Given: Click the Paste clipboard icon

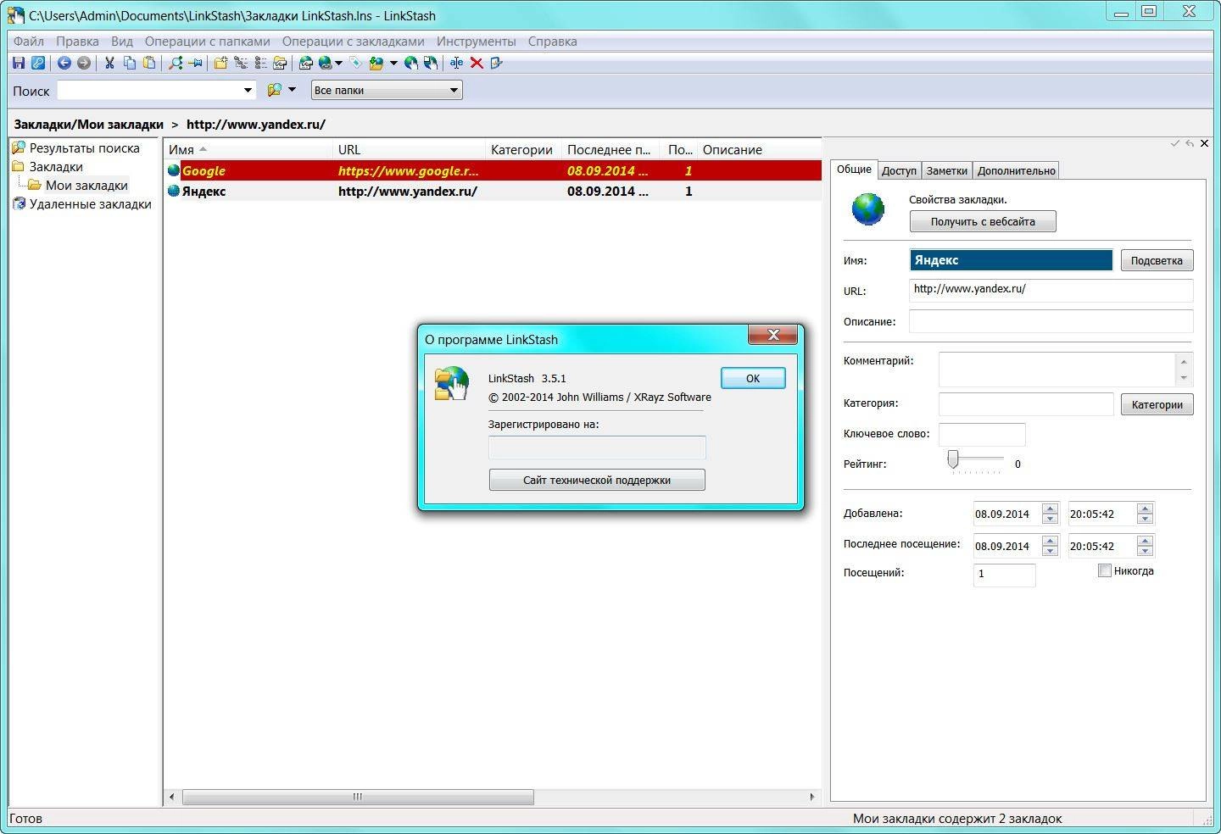Looking at the screenshot, I should pos(149,63).
